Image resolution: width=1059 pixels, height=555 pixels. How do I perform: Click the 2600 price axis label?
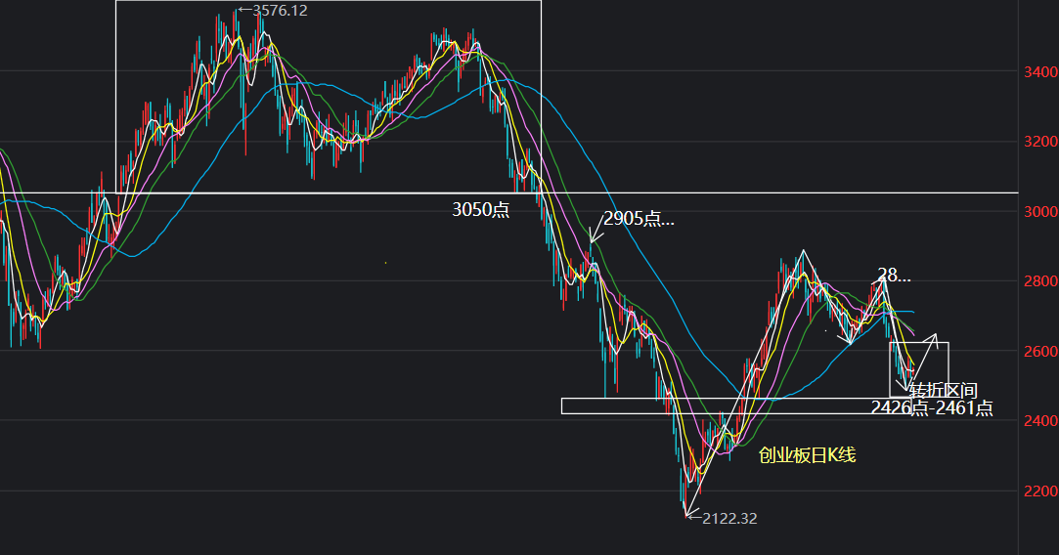pyautogui.click(x=1040, y=351)
